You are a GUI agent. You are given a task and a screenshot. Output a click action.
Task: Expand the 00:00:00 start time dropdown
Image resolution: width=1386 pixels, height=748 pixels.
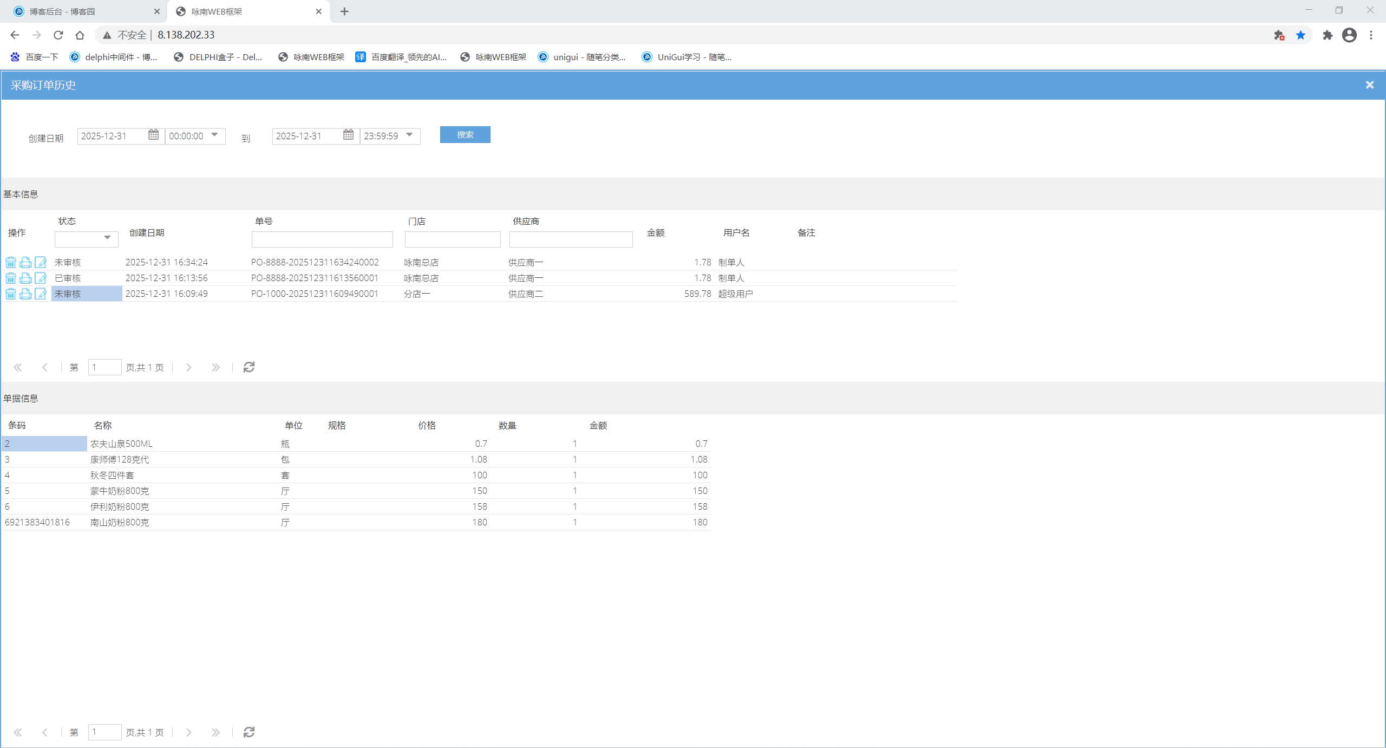[214, 135]
